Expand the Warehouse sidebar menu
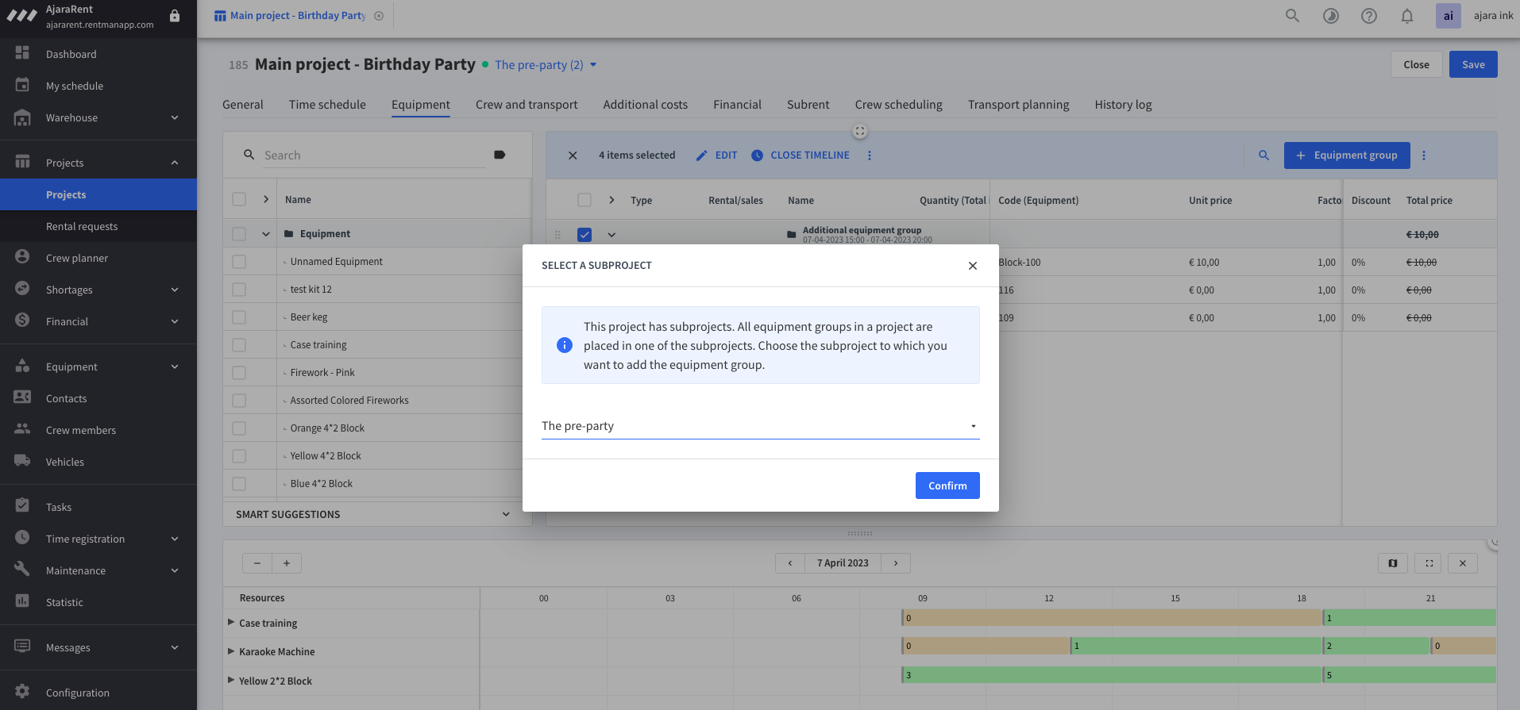 click(x=175, y=117)
